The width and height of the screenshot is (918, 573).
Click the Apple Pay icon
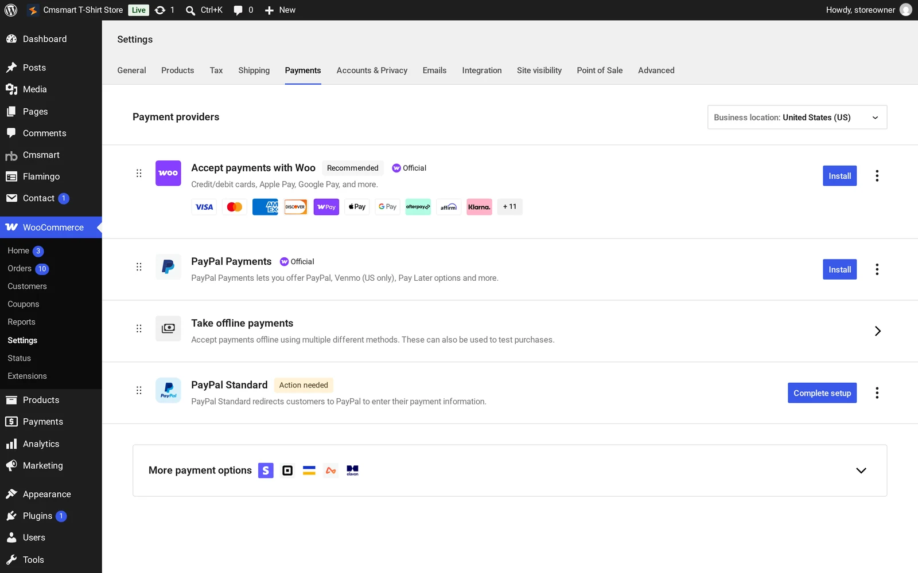[357, 207]
